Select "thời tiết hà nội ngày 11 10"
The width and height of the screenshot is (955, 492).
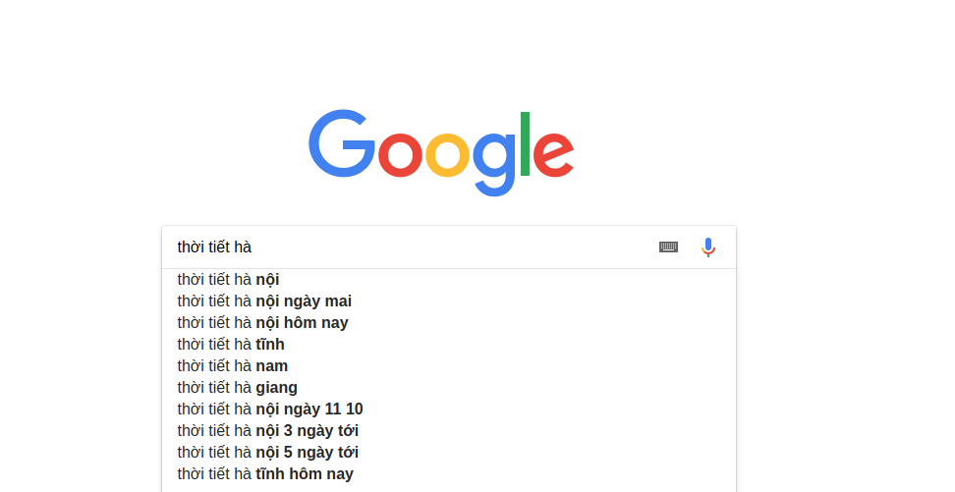click(x=270, y=410)
